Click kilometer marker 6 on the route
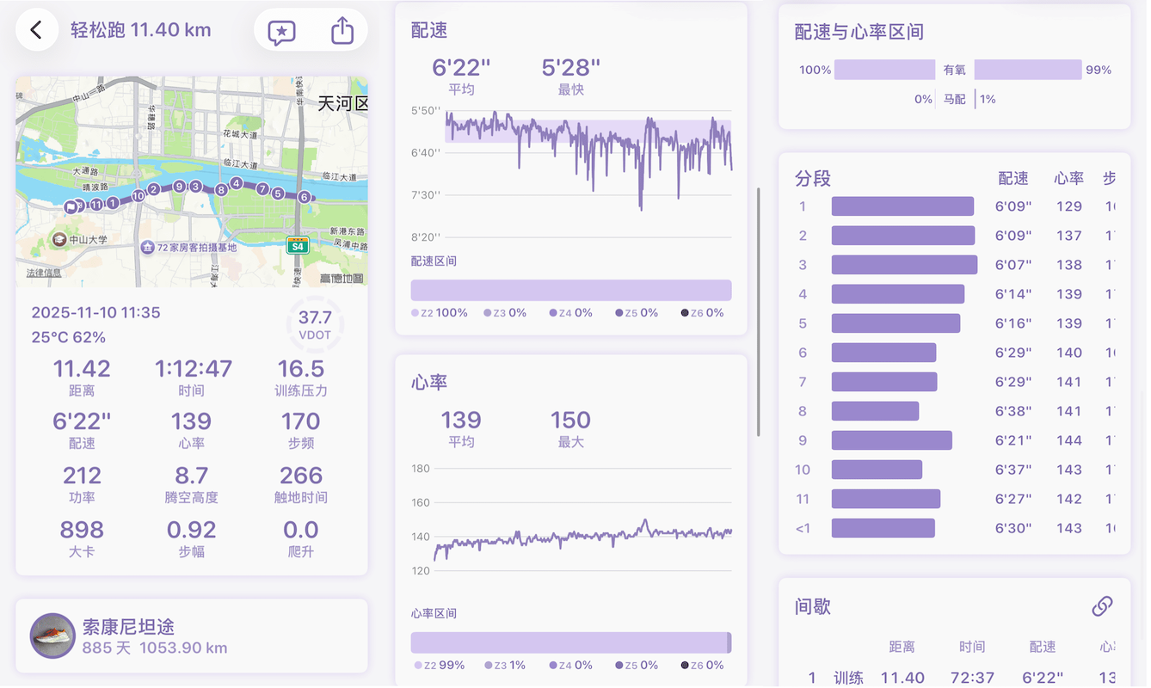The width and height of the screenshot is (1151, 688). pos(304,197)
